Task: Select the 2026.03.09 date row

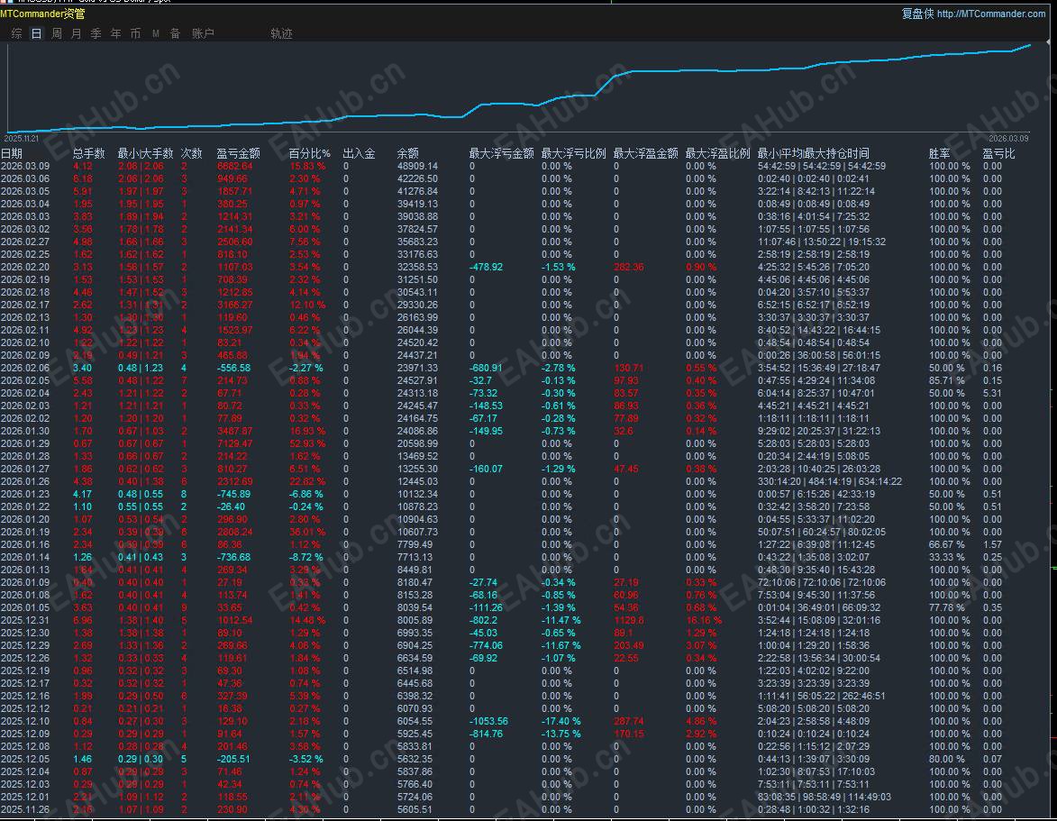Action: point(25,166)
